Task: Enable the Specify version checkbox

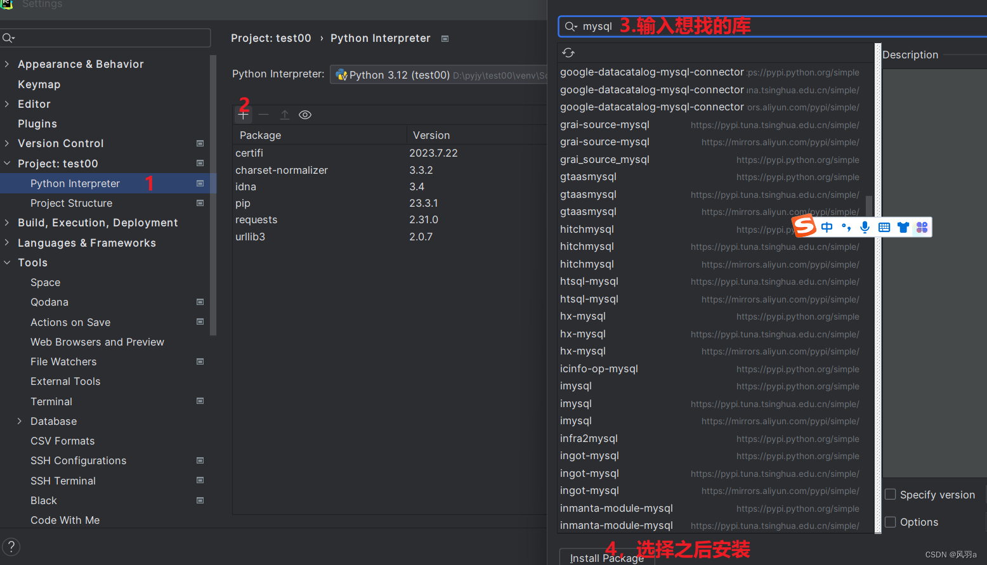Action: point(890,494)
